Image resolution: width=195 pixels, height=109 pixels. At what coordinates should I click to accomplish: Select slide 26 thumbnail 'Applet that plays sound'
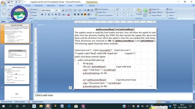pos(17,75)
